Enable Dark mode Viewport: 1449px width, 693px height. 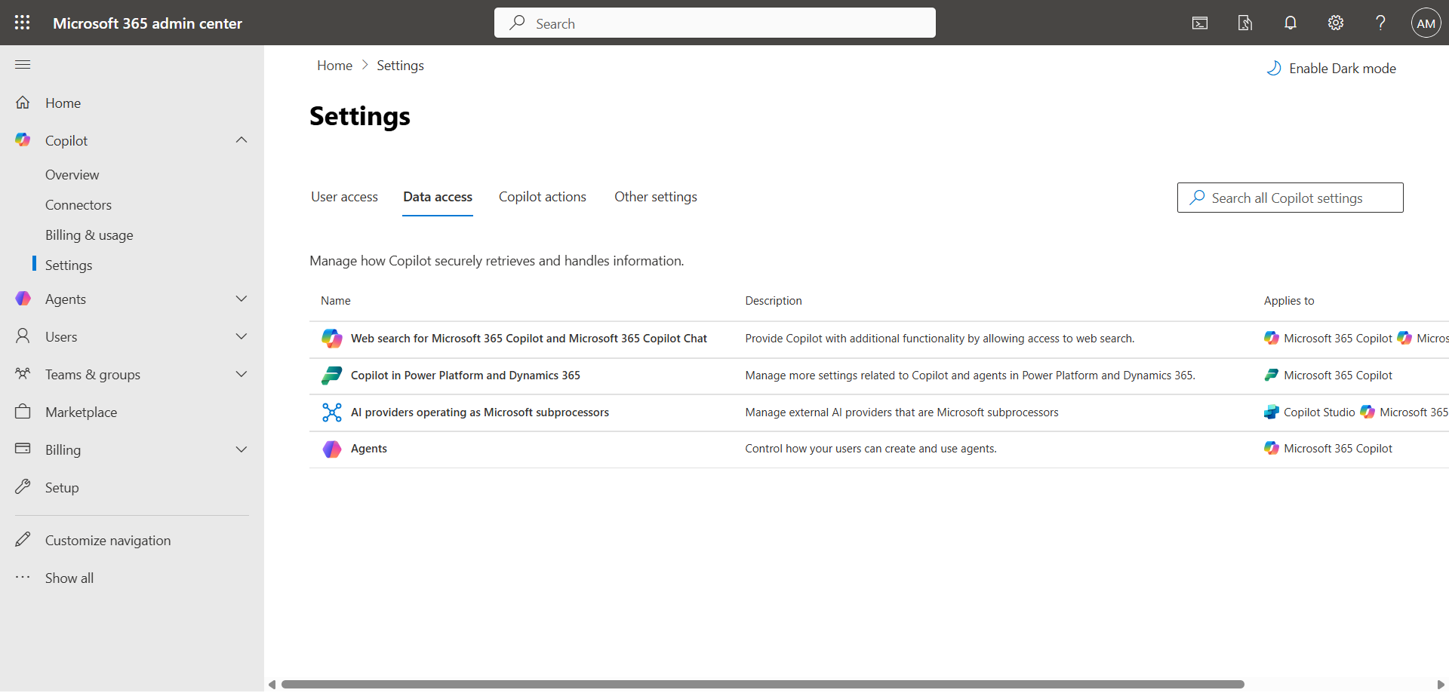point(1331,69)
